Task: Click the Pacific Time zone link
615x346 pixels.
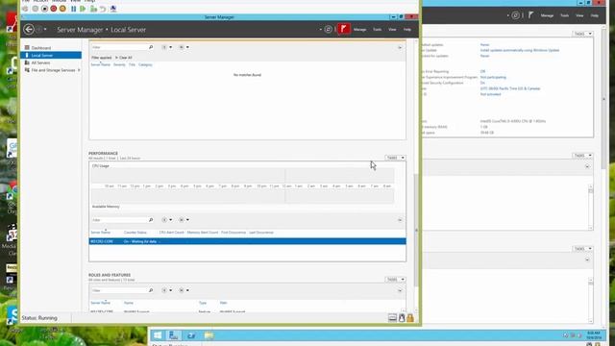Action: [510, 88]
